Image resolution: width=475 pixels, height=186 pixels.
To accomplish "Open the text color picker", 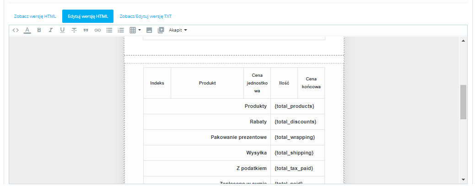I will click(27, 30).
